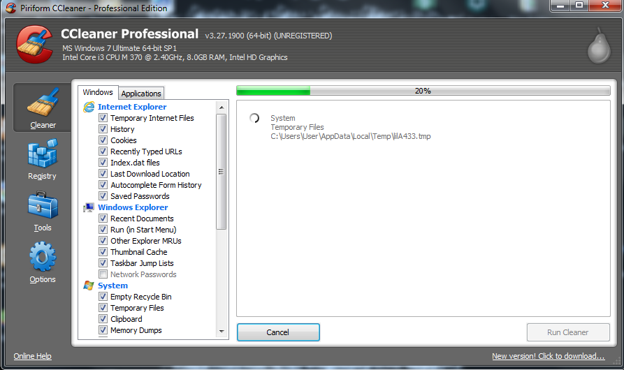Toggle Autocomplete Form History checkbox

103,185
